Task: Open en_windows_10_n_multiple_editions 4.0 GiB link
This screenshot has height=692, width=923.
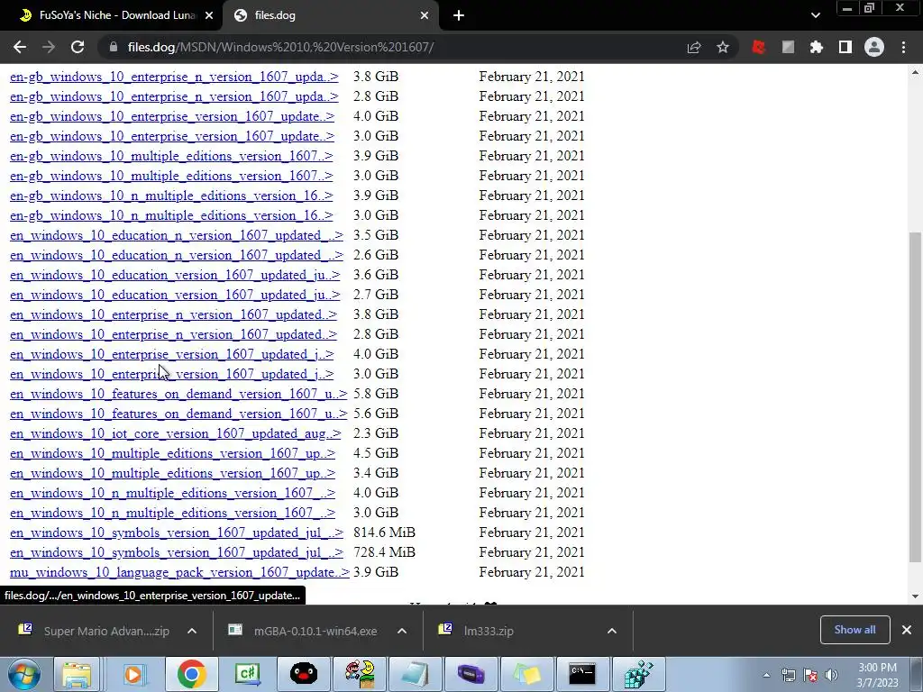Action: click(x=172, y=493)
